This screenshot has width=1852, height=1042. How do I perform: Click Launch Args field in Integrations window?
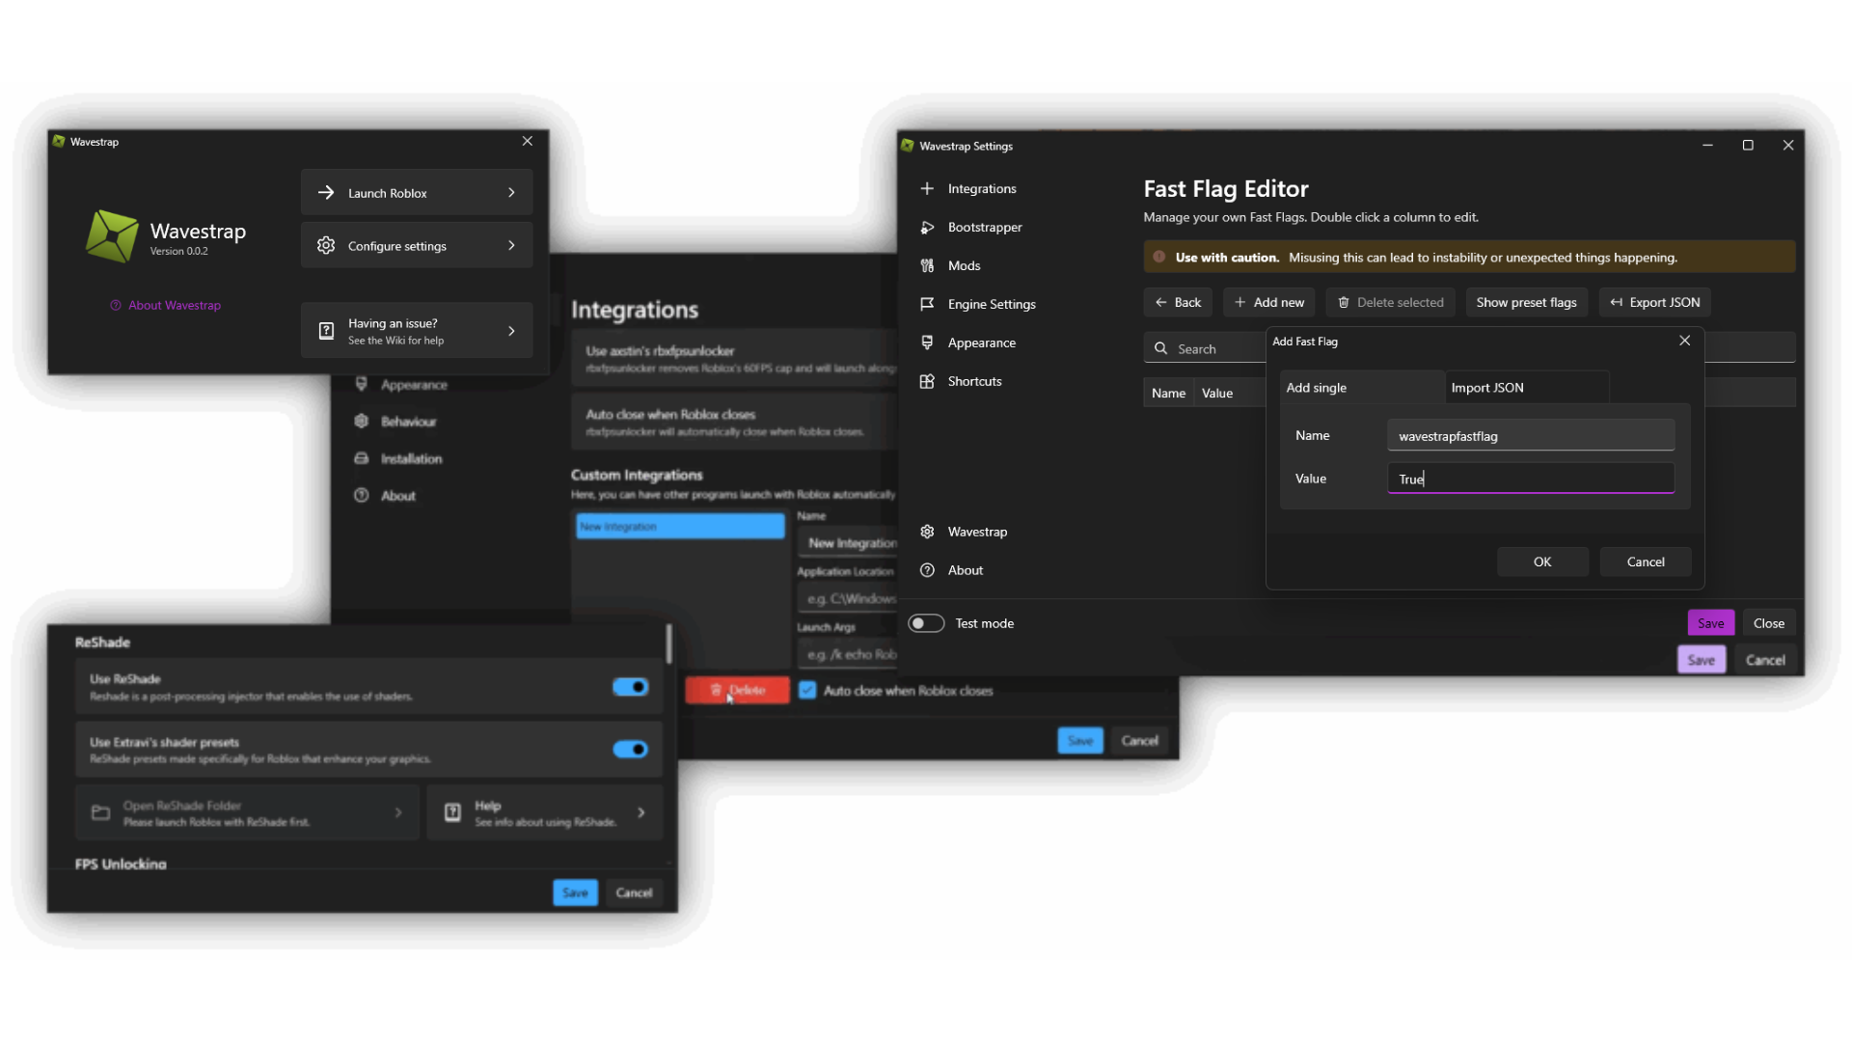pyautogui.click(x=848, y=654)
